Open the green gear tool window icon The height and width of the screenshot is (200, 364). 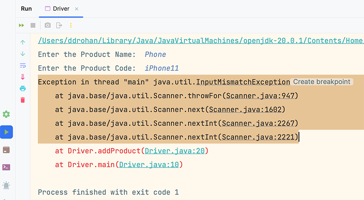6,114
